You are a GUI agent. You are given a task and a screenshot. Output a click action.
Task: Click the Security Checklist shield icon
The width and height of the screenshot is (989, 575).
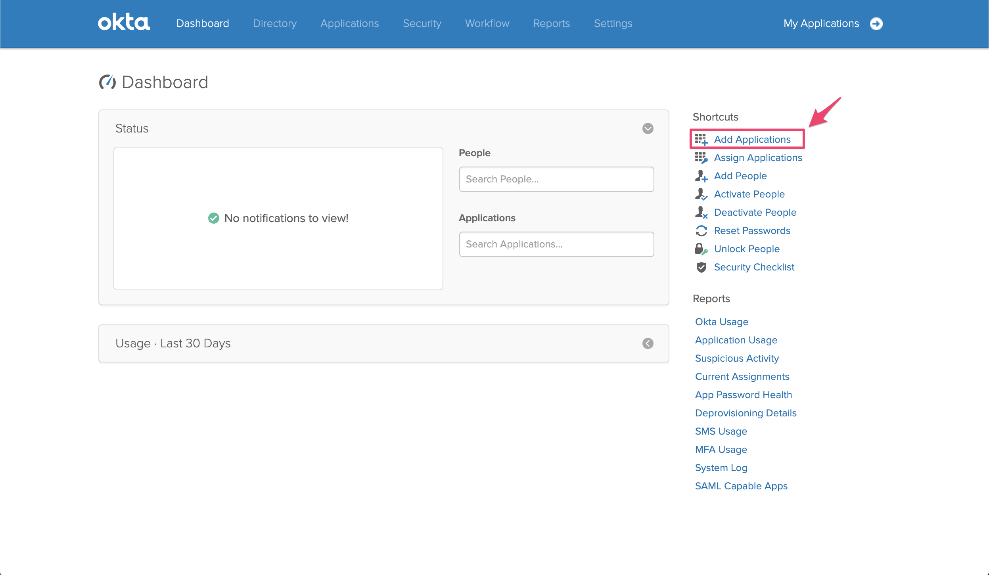point(701,267)
